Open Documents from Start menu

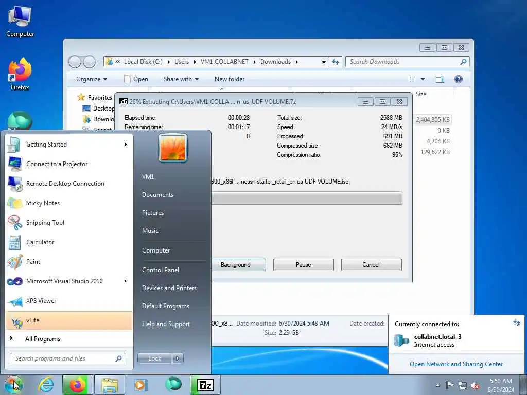tap(157, 195)
